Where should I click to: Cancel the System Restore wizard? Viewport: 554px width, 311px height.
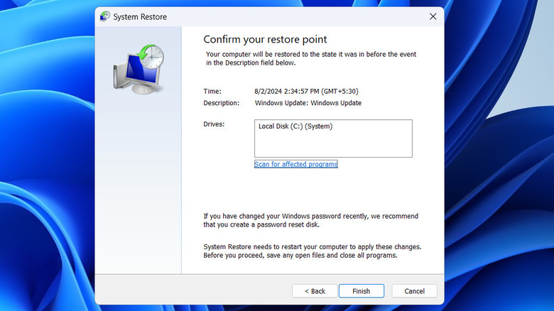pyautogui.click(x=414, y=291)
